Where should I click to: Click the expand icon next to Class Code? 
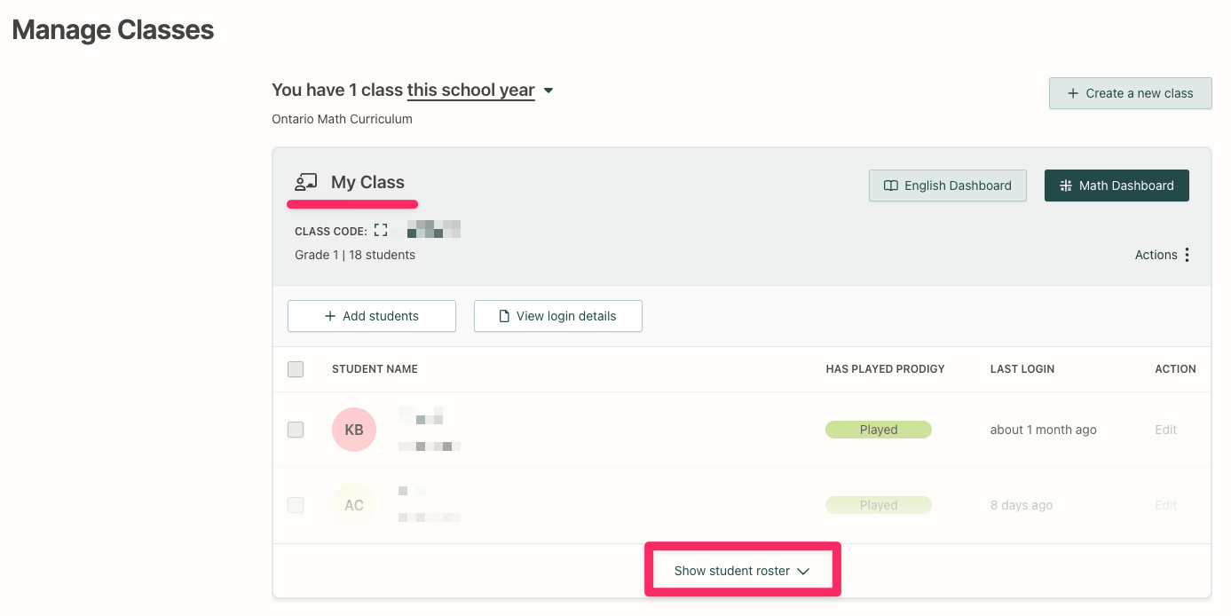pos(381,228)
